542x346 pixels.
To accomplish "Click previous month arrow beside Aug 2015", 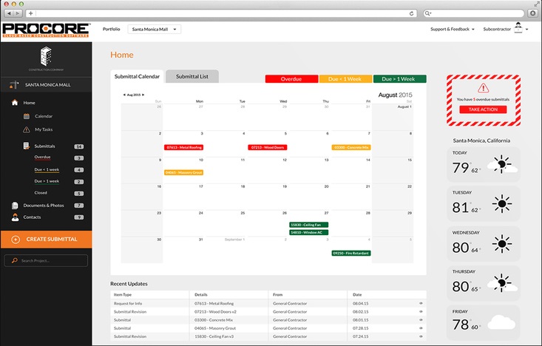I will click(x=123, y=95).
